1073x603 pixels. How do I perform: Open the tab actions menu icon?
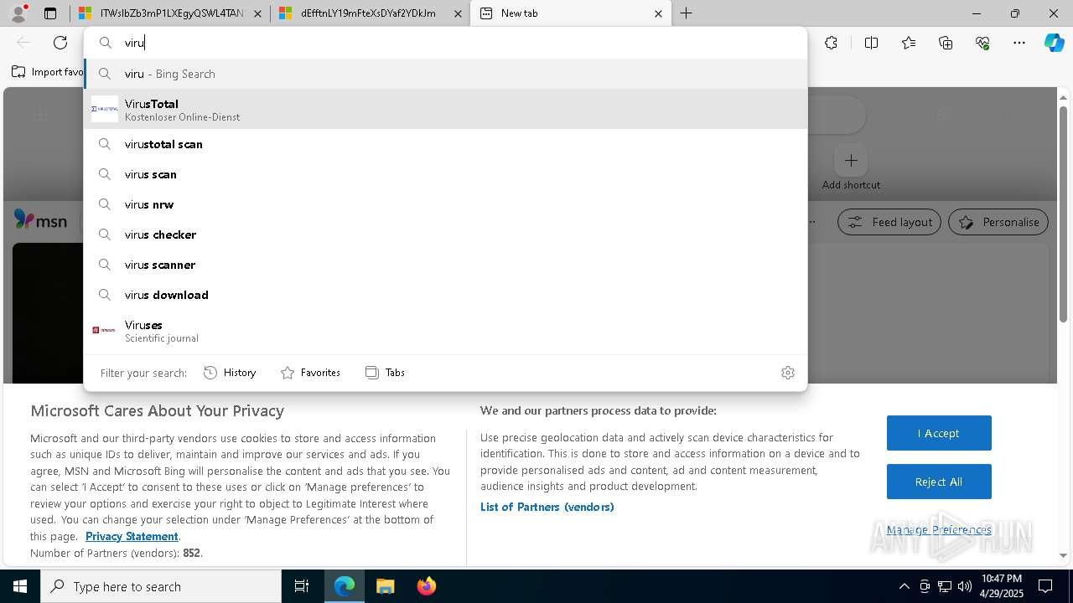[x=50, y=13]
